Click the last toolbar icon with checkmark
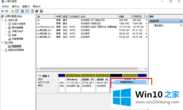 coord(41,11)
